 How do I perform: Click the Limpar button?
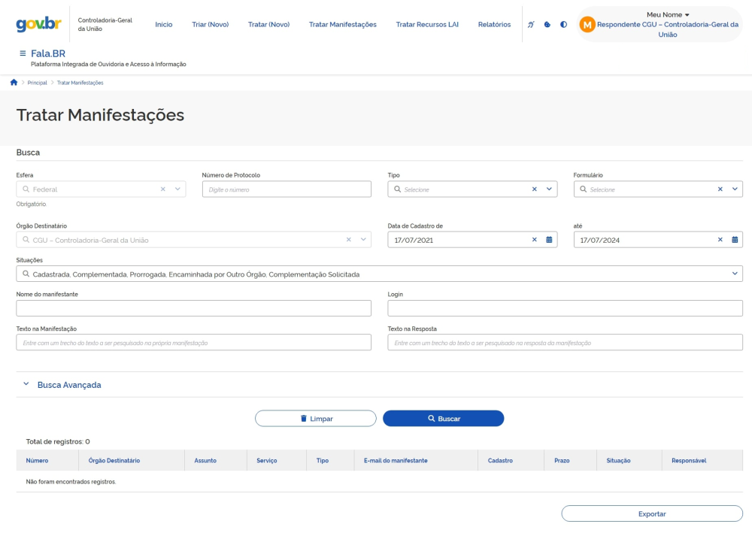[x=316, y=419]
